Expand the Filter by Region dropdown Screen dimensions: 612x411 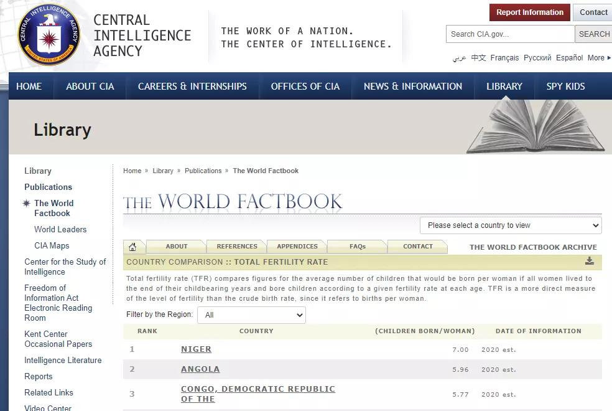[x=251, y=315]
